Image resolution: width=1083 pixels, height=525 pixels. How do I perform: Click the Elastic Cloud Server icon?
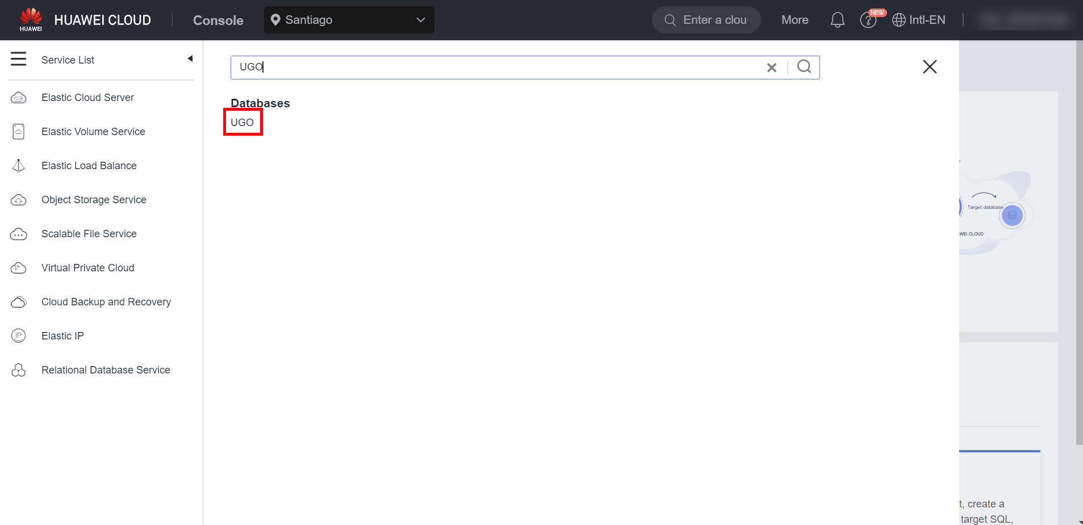pos(18,98)
